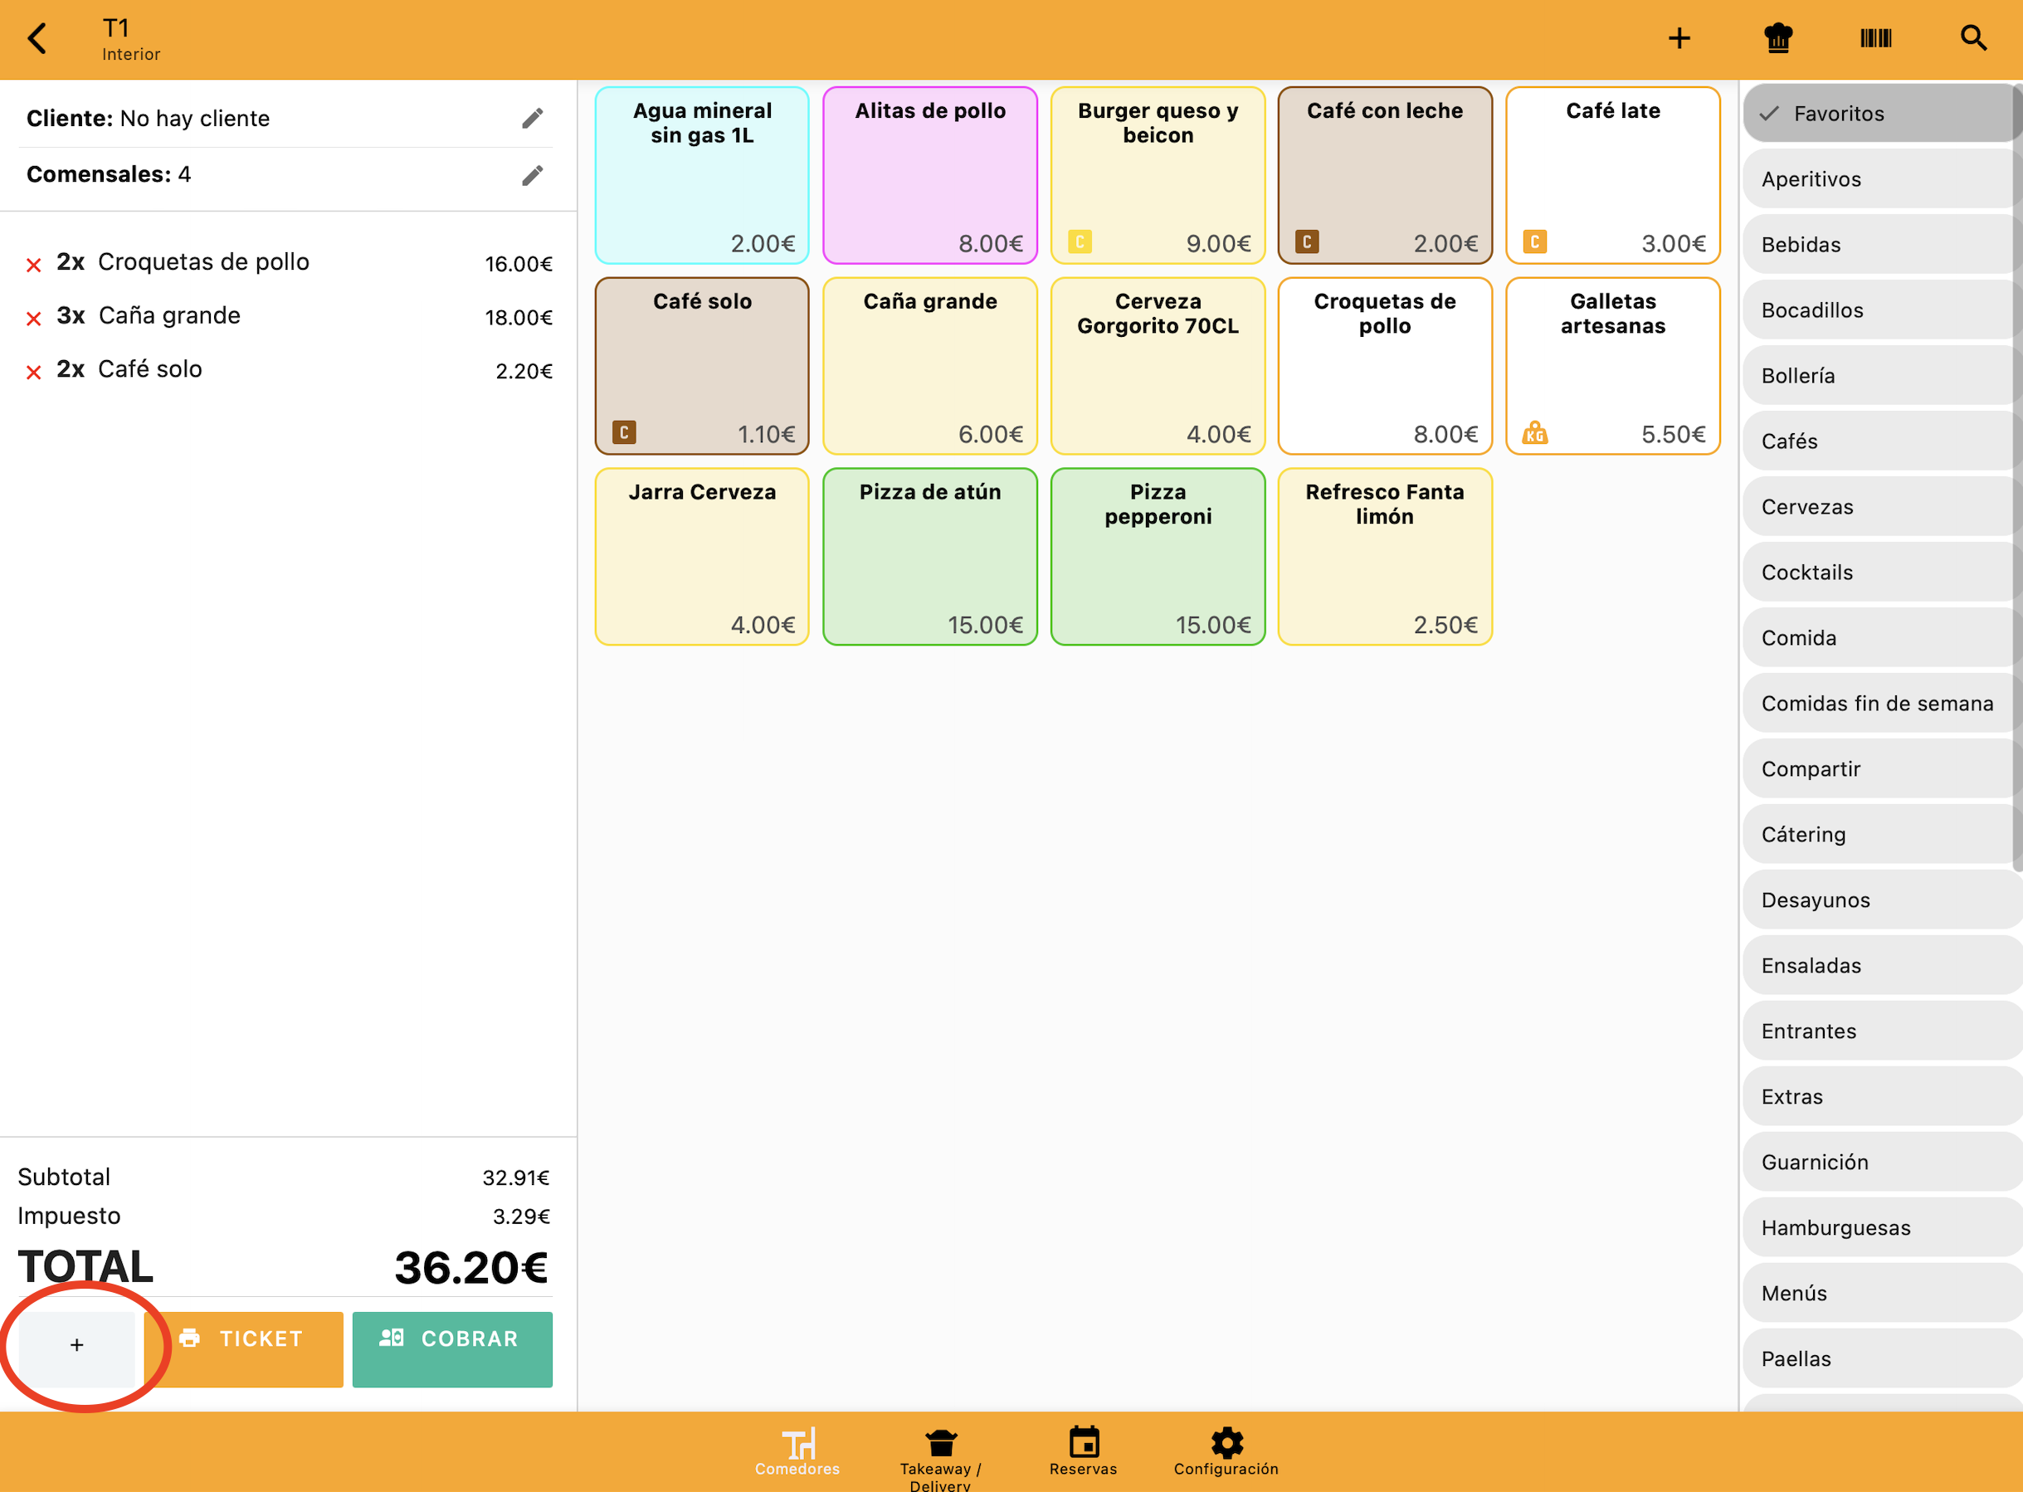Edit the Cliente with pencil icon
This screenshot has width=2023, height=1492.
pos(532,119)
